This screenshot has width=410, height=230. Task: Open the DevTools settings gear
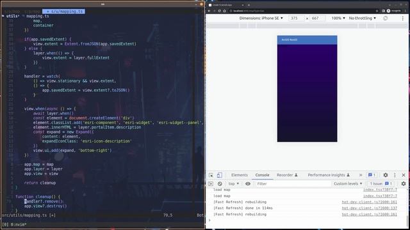point(386,175)
